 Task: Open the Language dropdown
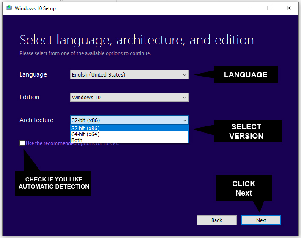coord(129,74)
